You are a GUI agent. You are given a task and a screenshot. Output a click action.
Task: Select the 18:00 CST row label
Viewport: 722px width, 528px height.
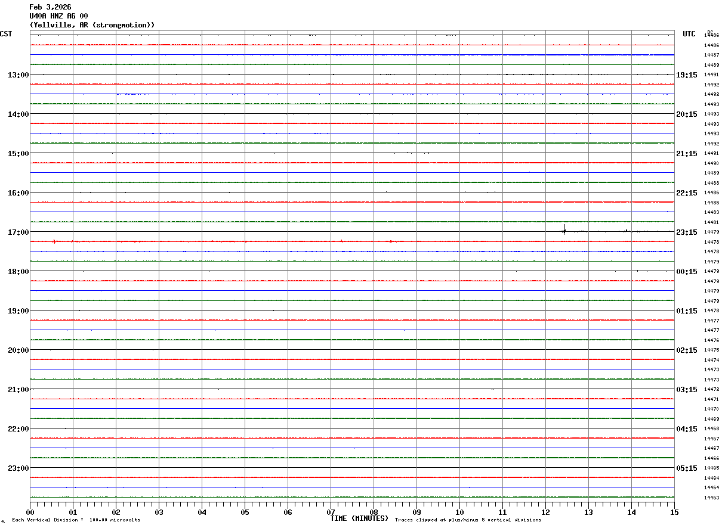18,272
